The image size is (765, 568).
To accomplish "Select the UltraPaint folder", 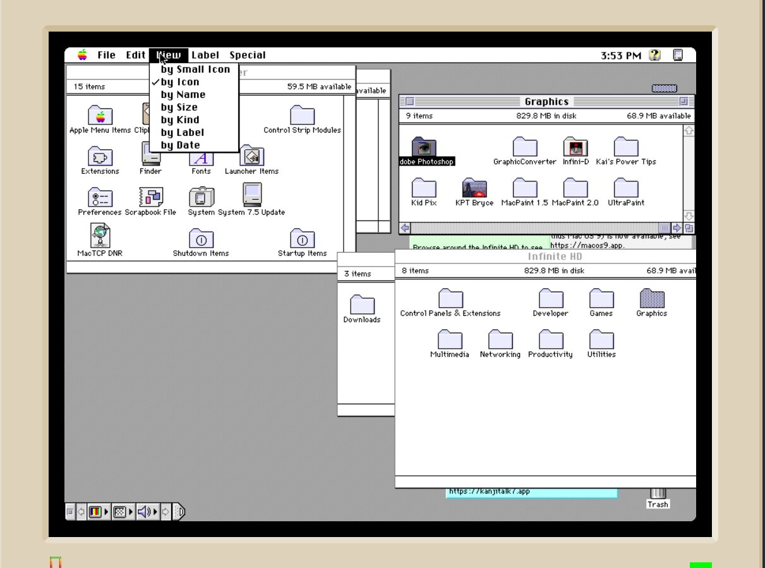I will click(626, 188).
